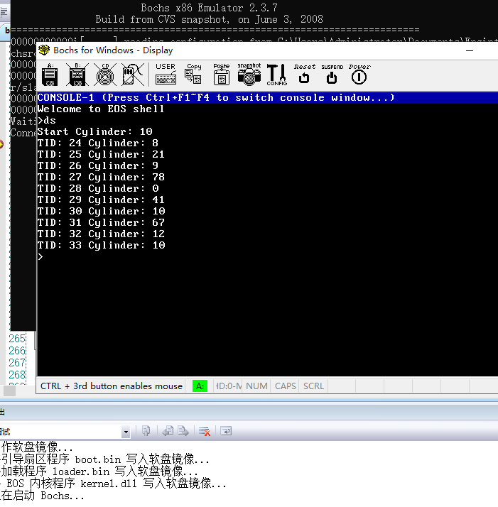Click the Power button icon
This screenshot has height=507, width=498.
(x=359, y=75)
